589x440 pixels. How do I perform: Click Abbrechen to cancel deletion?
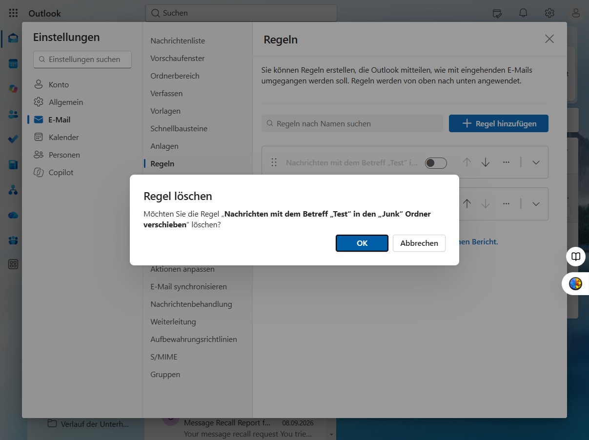(419, 243)
